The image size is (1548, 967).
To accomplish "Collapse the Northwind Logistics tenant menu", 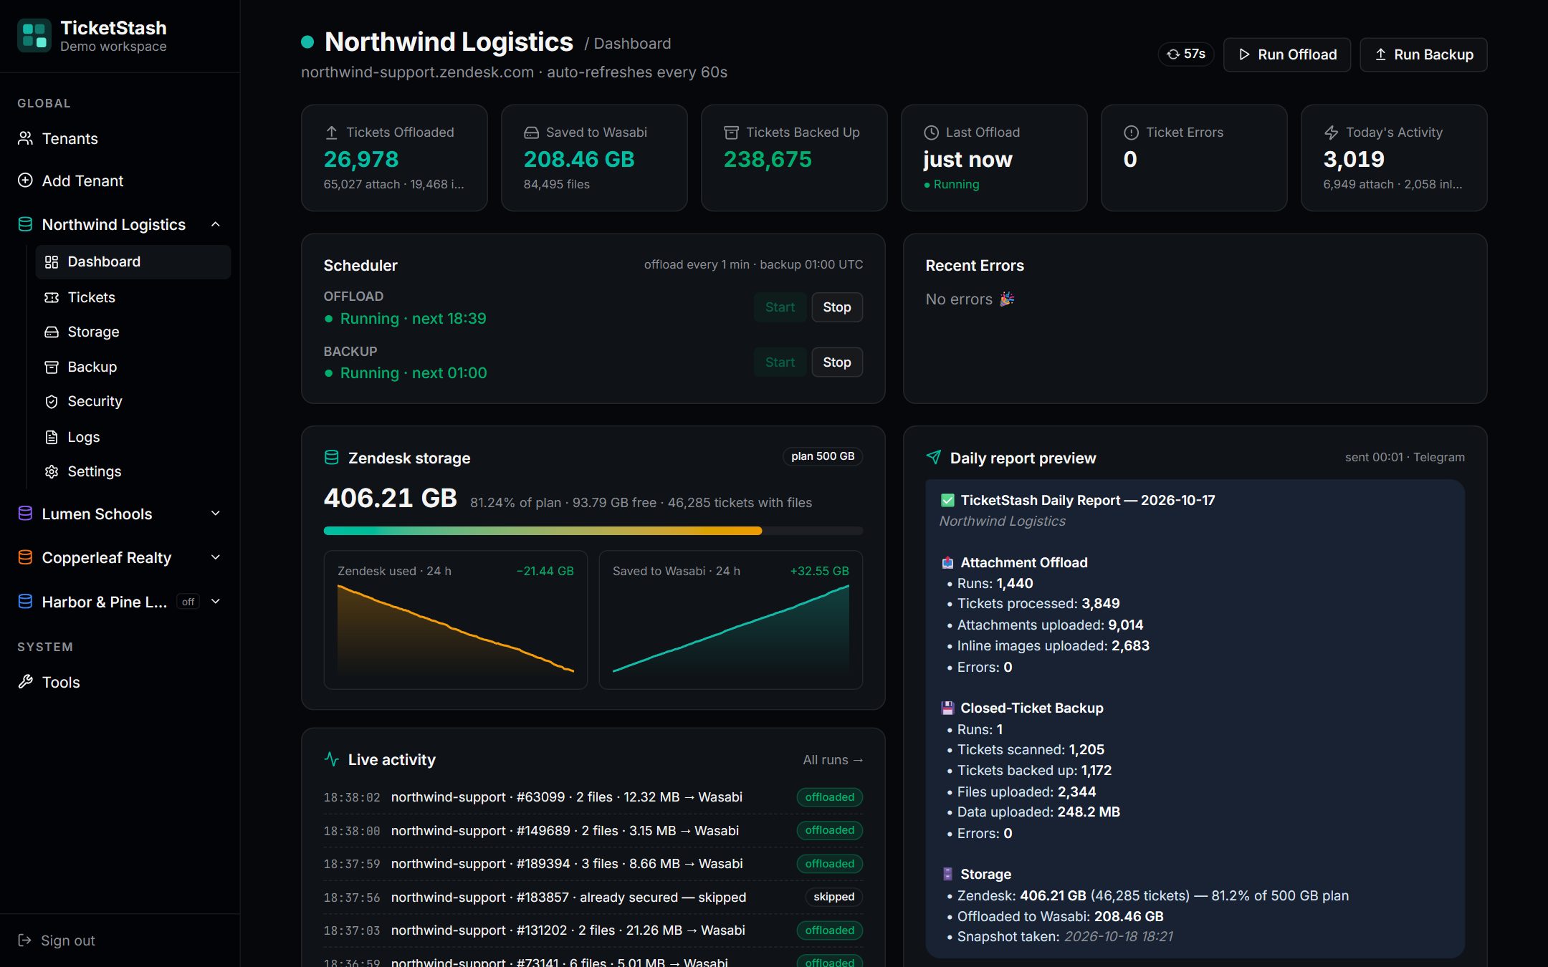I will 216,224.
